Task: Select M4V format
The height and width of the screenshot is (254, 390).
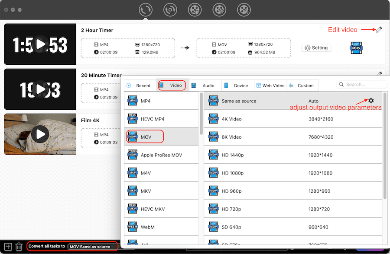Action: (162, 173)
